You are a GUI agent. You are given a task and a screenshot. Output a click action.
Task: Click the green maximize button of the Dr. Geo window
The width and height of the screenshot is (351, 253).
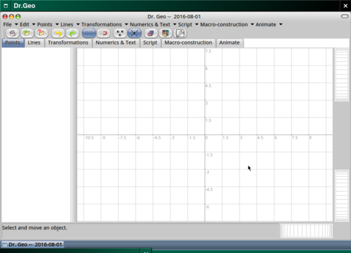[x=18, y=17]
